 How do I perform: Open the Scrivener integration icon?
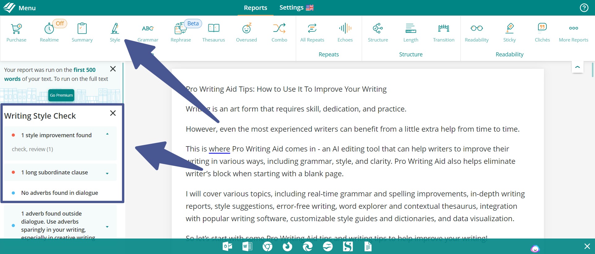tap(348, 247)
